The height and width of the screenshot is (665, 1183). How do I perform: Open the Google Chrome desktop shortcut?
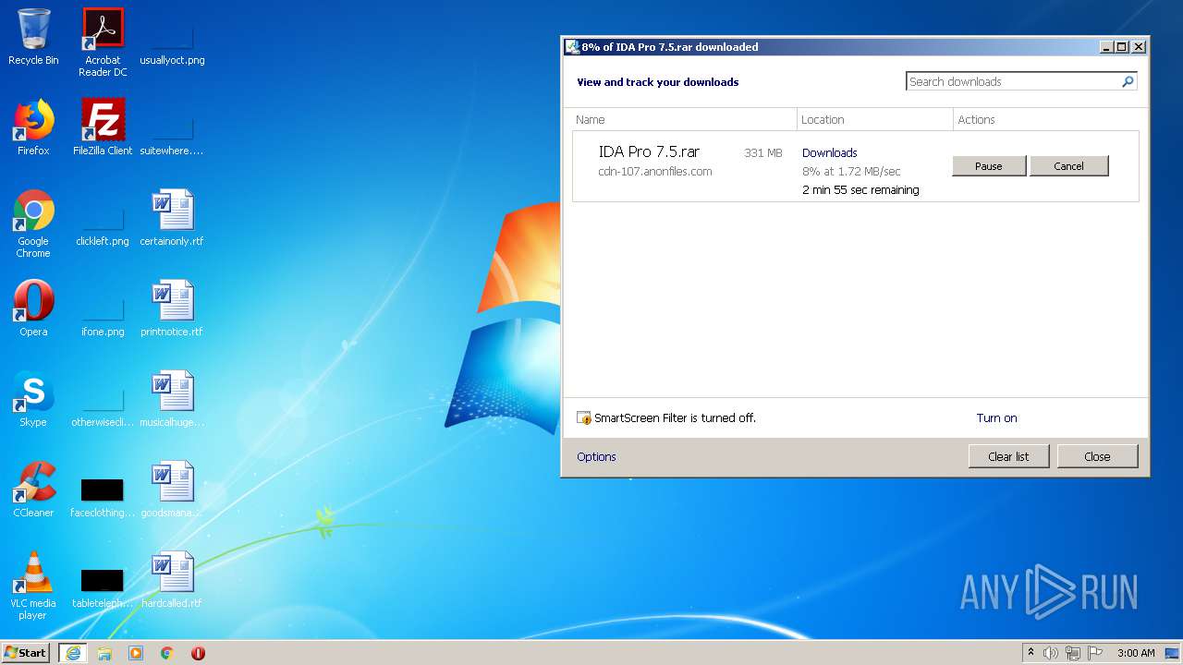33,224
